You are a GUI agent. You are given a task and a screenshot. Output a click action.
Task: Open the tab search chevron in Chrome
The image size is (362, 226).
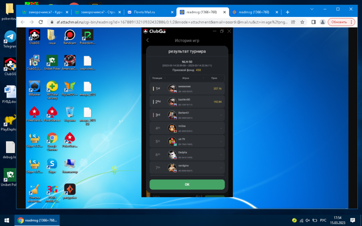312,9
